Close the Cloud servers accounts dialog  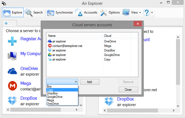click(138, 24)
